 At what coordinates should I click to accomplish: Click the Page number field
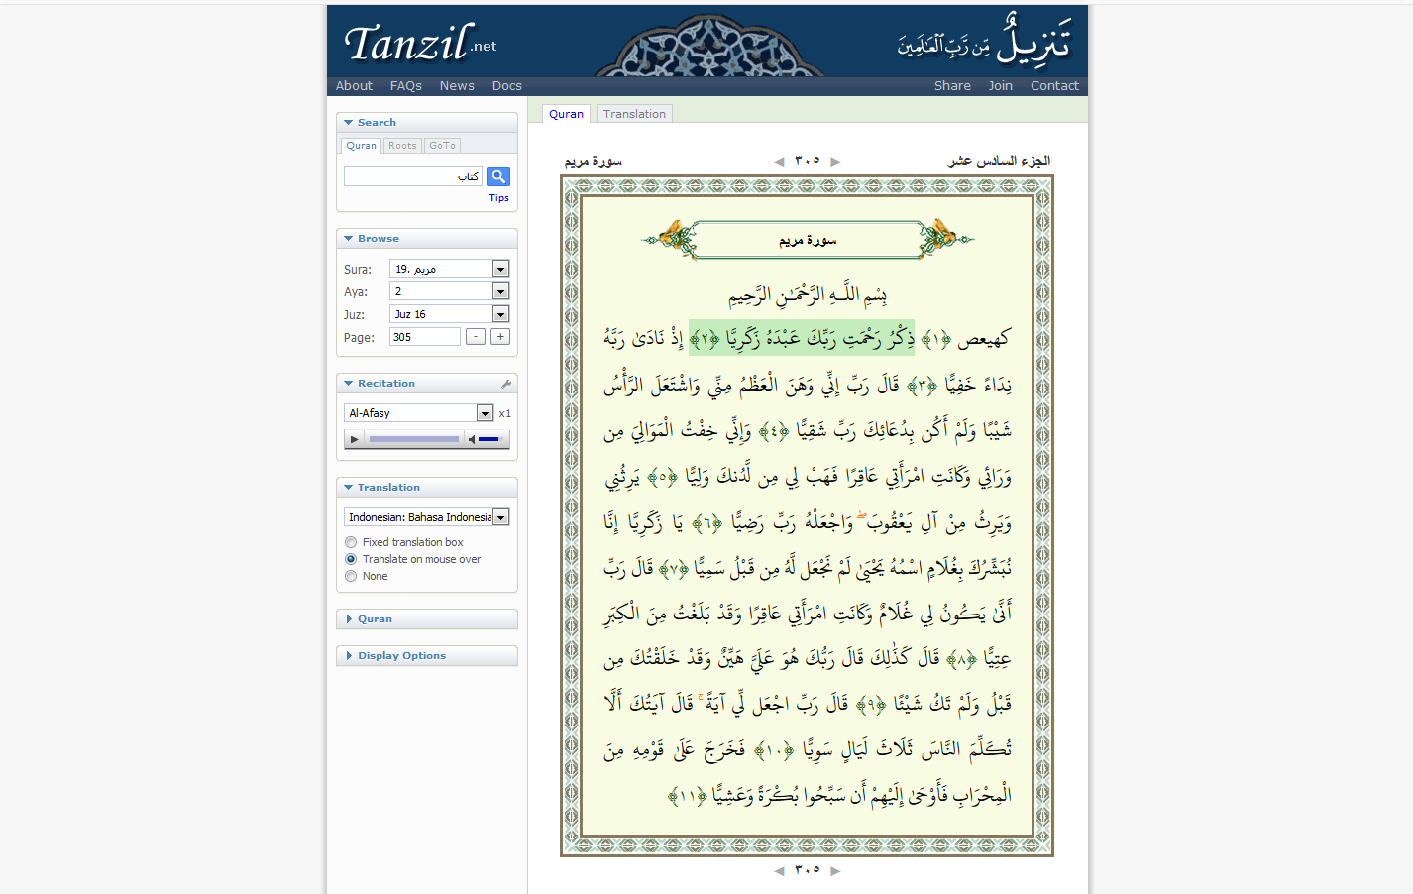[425, 337]
